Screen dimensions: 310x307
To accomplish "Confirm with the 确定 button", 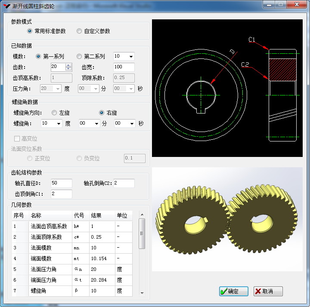I will coord(234,291).
